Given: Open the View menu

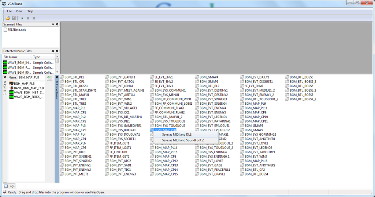Looking at the screenshot, I should [x=19, y=11].
